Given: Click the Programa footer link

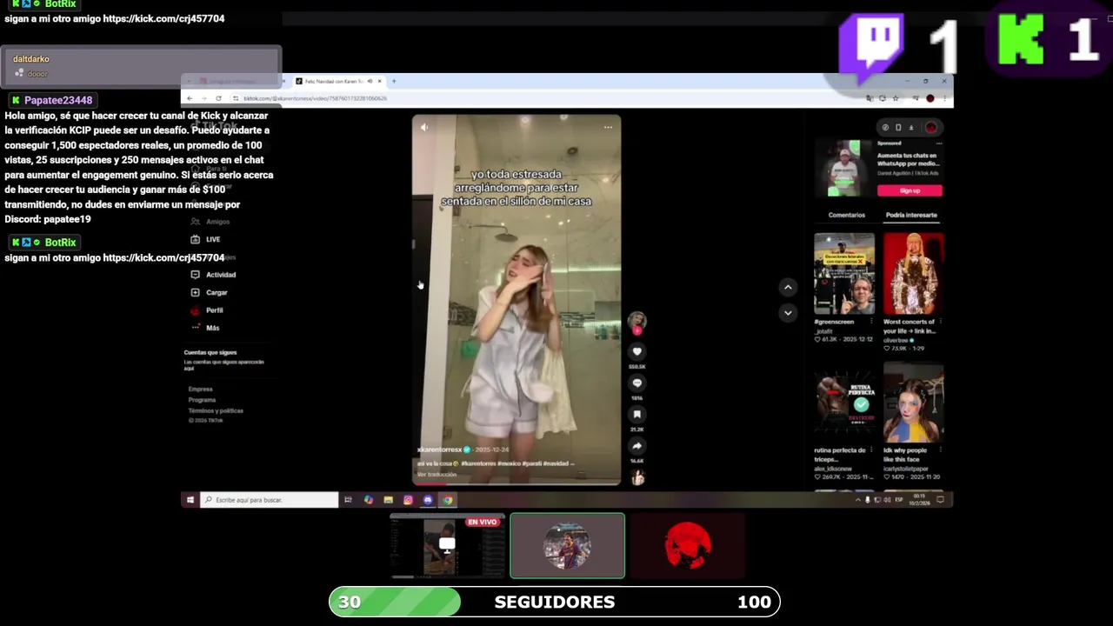Looking at the screenshot, I should tap(202, 400).
